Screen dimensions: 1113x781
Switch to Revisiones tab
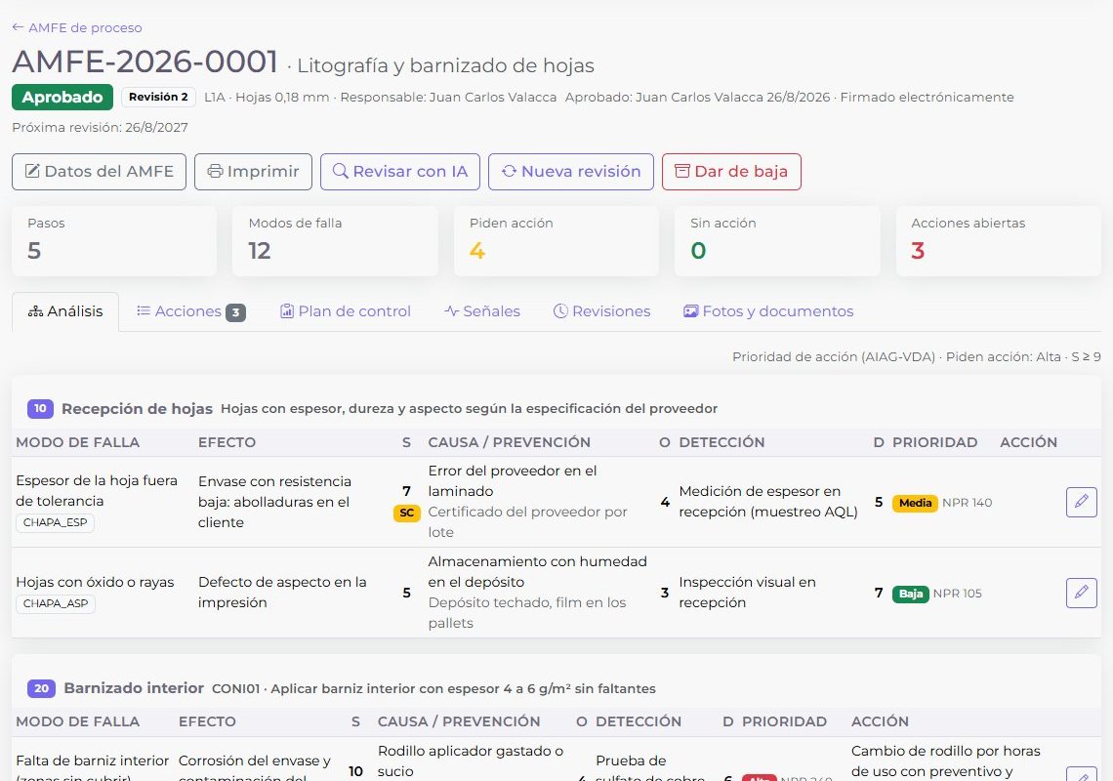(x=602, y=311)
